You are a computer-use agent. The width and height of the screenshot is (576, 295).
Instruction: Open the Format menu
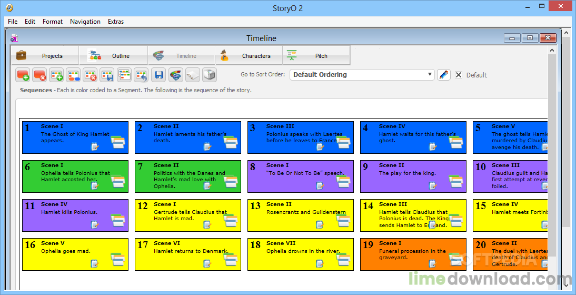(53, 21)
